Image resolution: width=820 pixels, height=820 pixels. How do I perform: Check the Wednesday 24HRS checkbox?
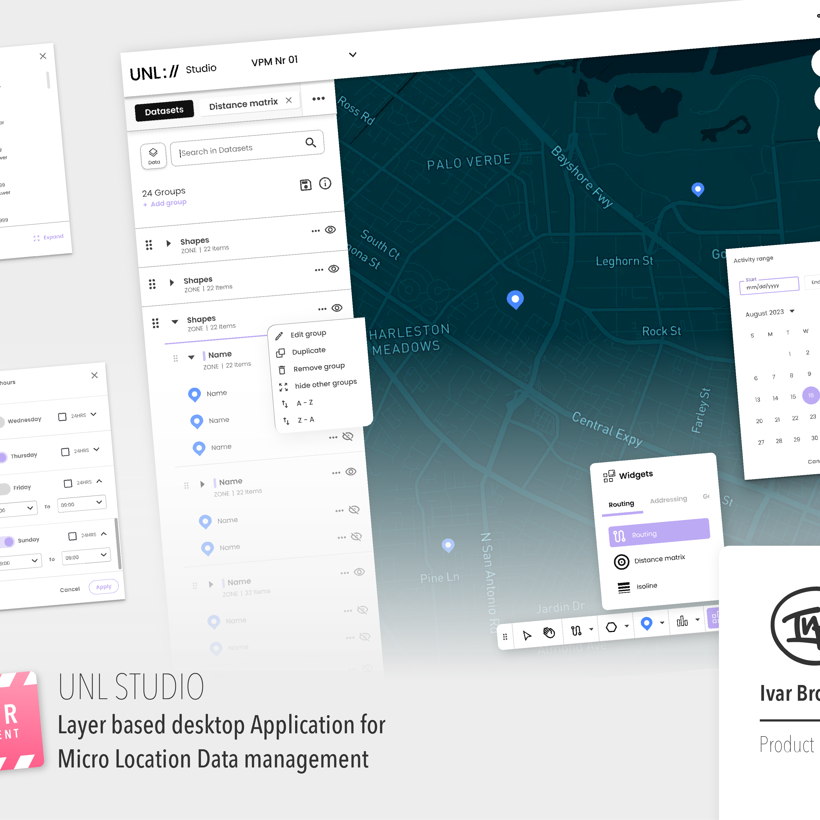[x=62, y=417]
